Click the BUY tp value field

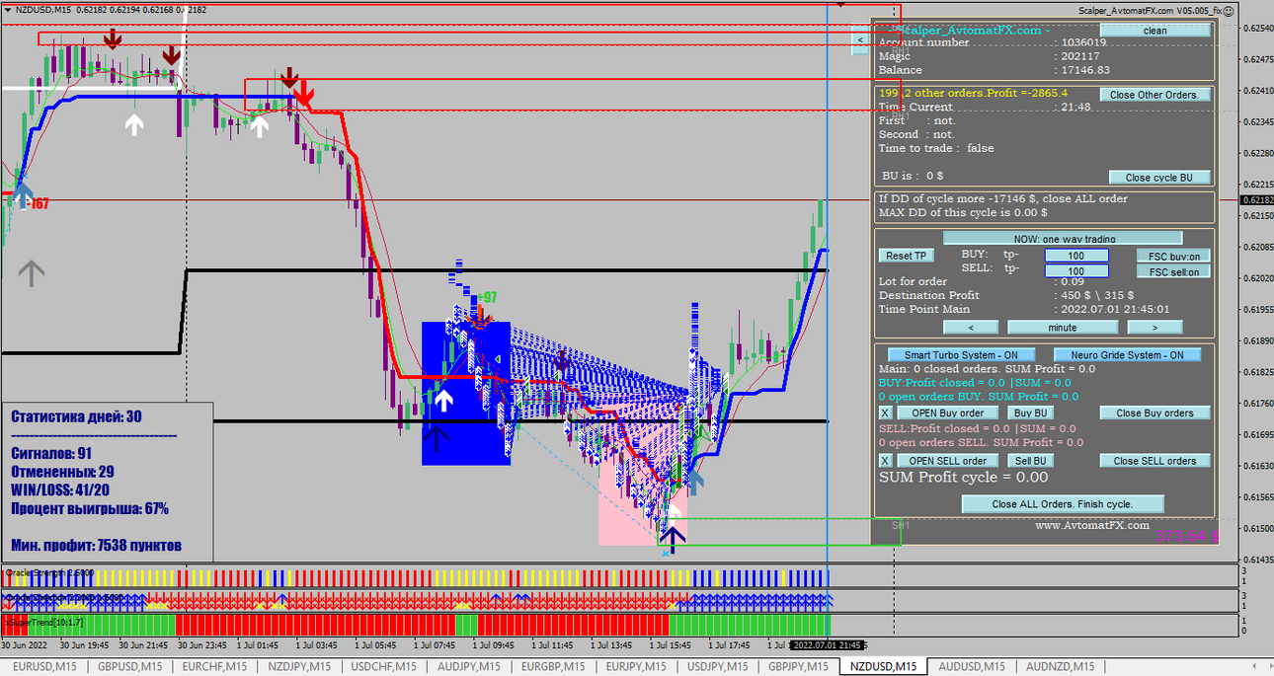pos(1076,256)
